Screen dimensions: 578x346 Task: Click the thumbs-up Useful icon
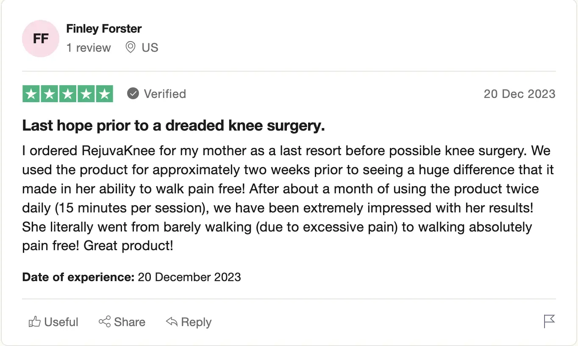(34, 322)
